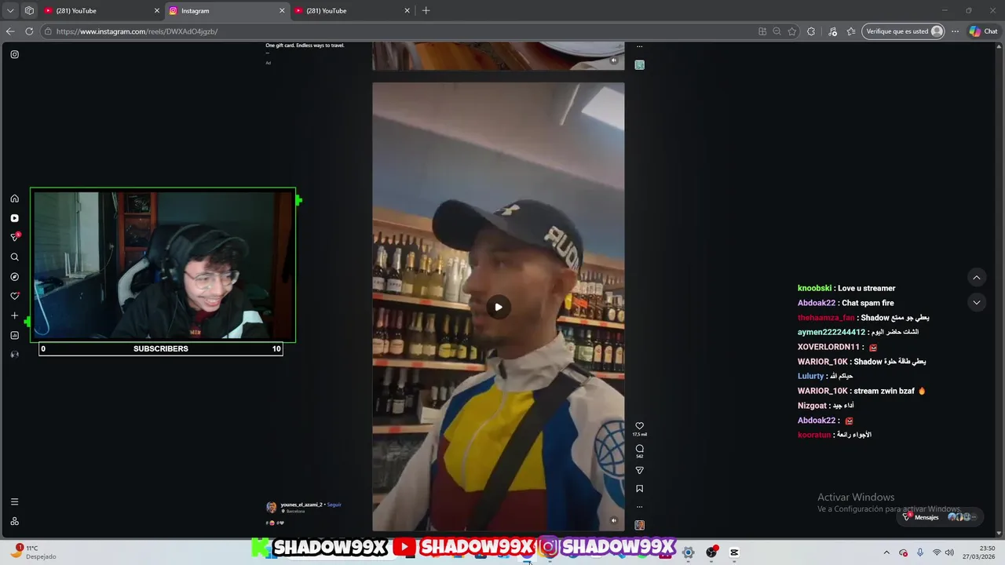The image size is (1005, 565).
Task: Reload the Instagram page
Action: pyautogui.click(x=29, y=31)
